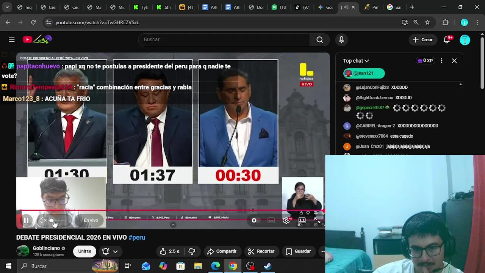Switch to the TikTok tab labeled (97
The height and width of the screenshot is (273, 485).
tap(302, 7)
